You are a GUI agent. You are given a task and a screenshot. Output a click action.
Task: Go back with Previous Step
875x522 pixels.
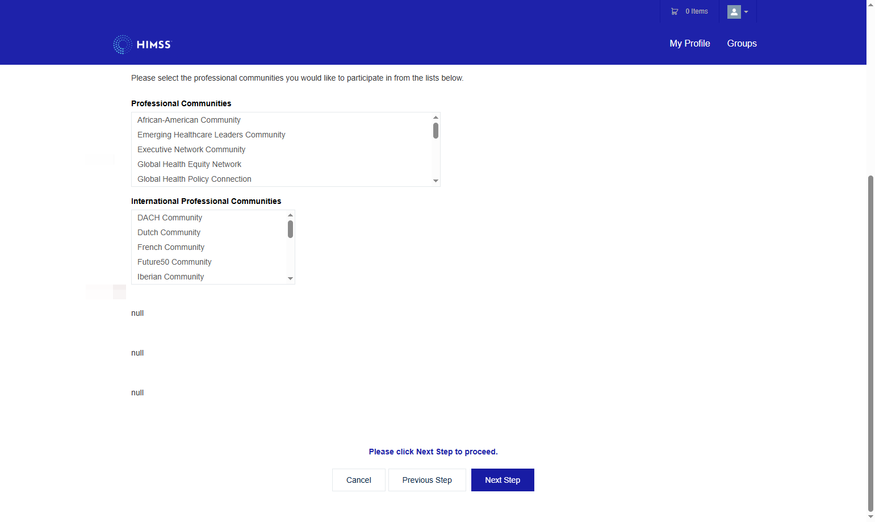tap(427, 480)
